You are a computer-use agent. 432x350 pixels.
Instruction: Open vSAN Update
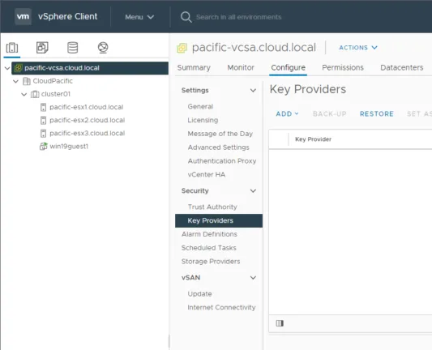[x=199, y=294]
